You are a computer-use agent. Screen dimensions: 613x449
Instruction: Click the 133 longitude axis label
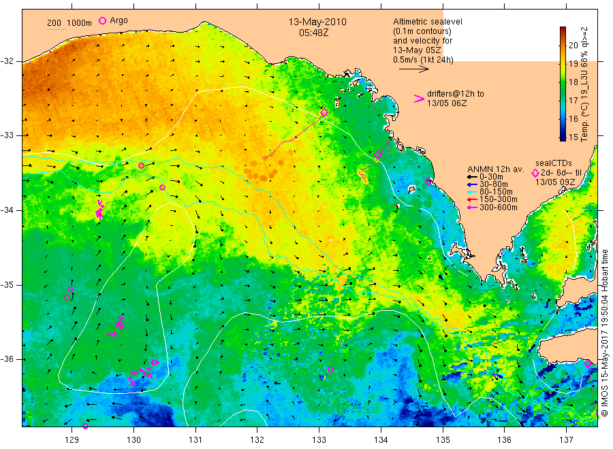click(x=319, y=440)
